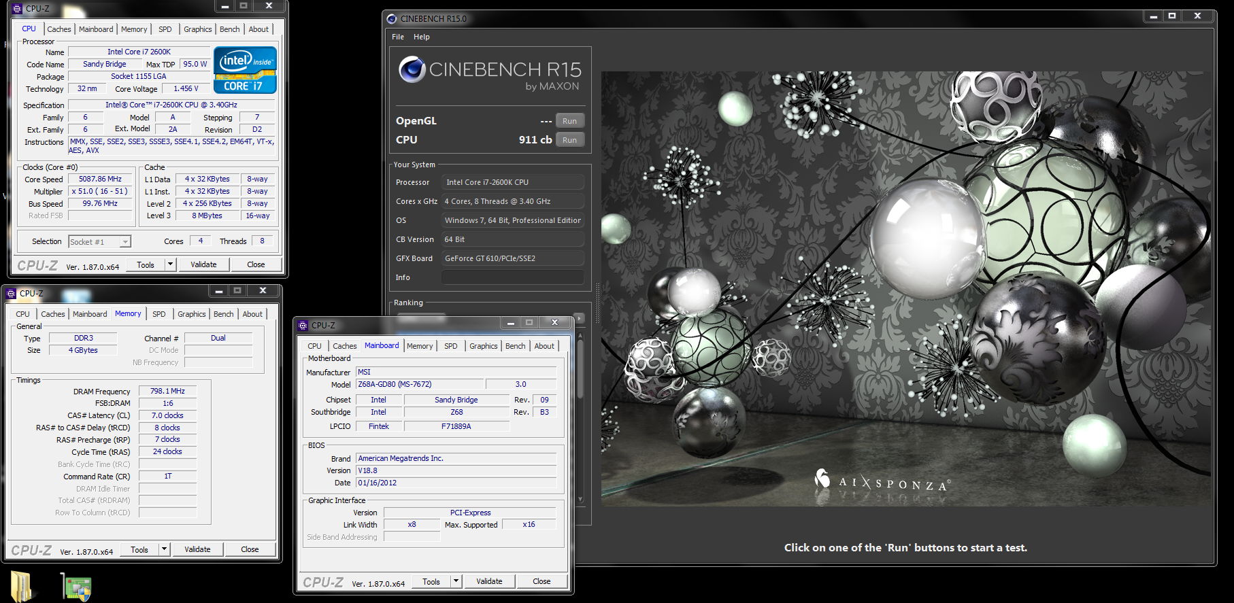Screen dimensions: 1234x603
Task: Click the Cinebench R15 logo icon
Action: [412, 69]
